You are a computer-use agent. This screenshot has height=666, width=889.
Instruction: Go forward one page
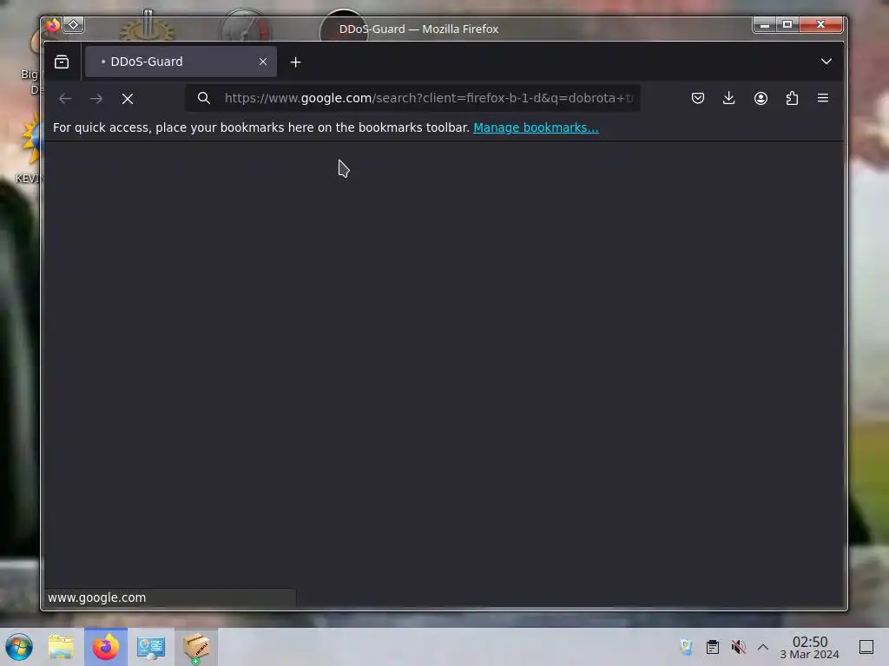point(96,99)
